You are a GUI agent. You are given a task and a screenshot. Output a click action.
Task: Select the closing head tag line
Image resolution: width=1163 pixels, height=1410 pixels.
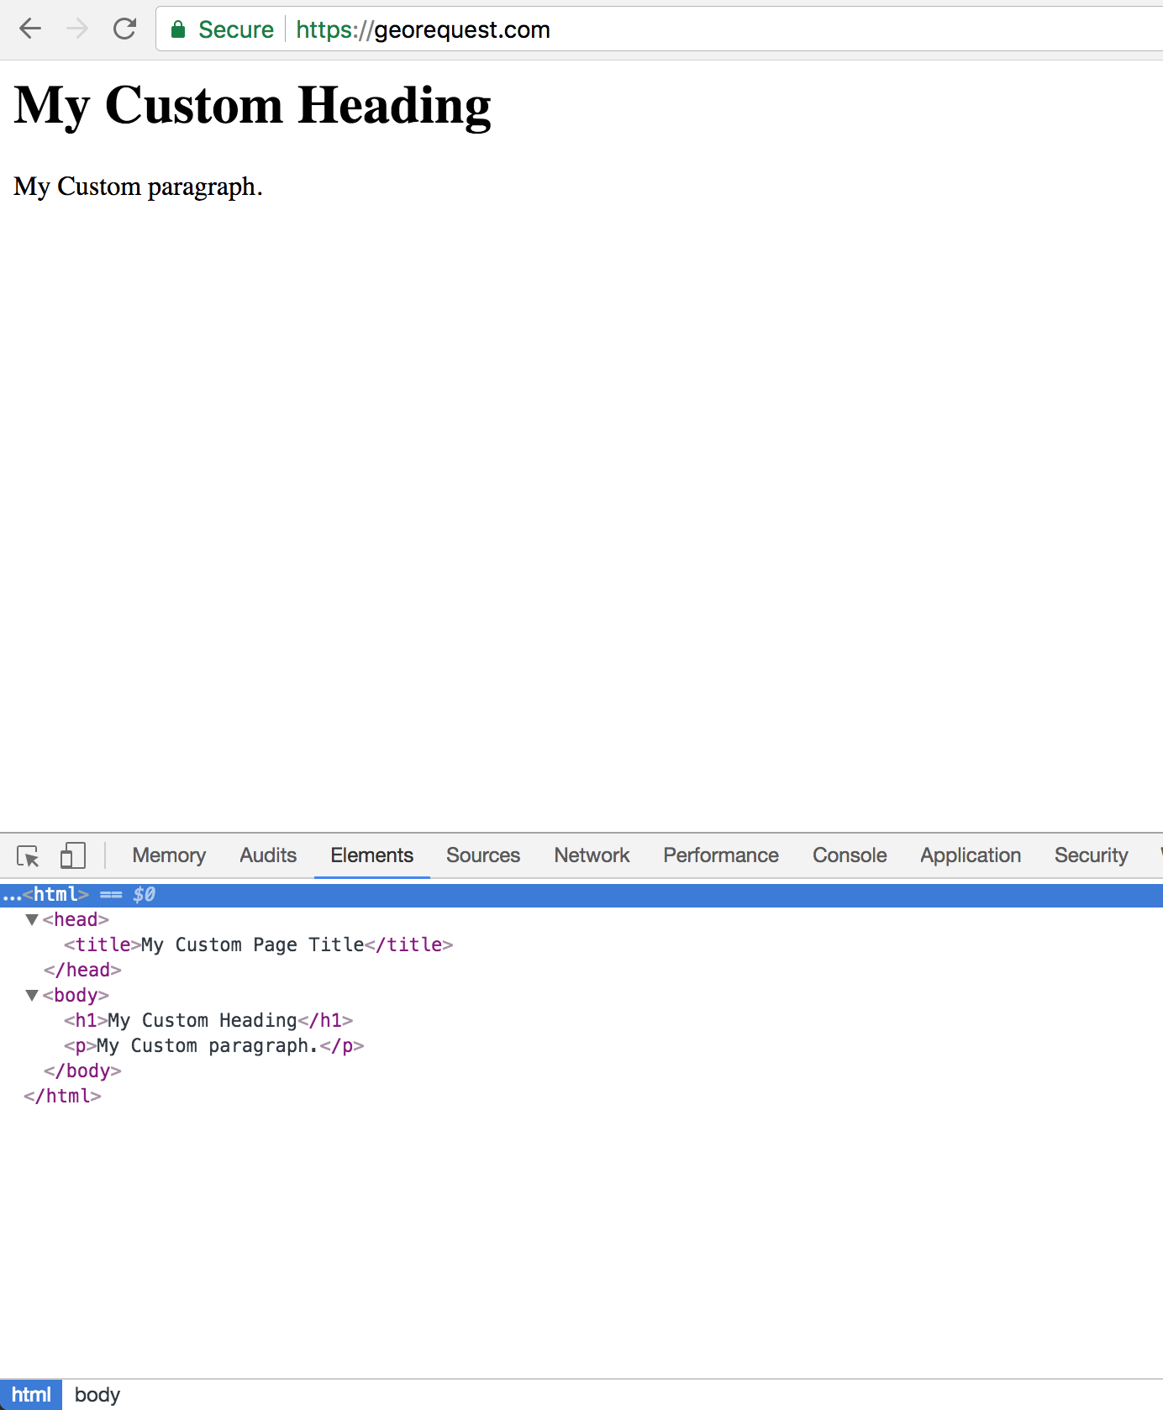point(82,970)
